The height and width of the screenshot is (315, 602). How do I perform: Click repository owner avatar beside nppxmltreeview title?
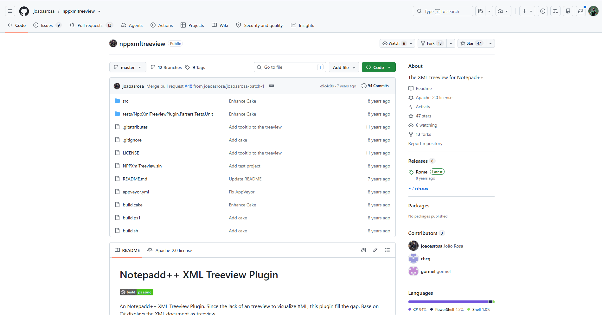tap(113, 43)
